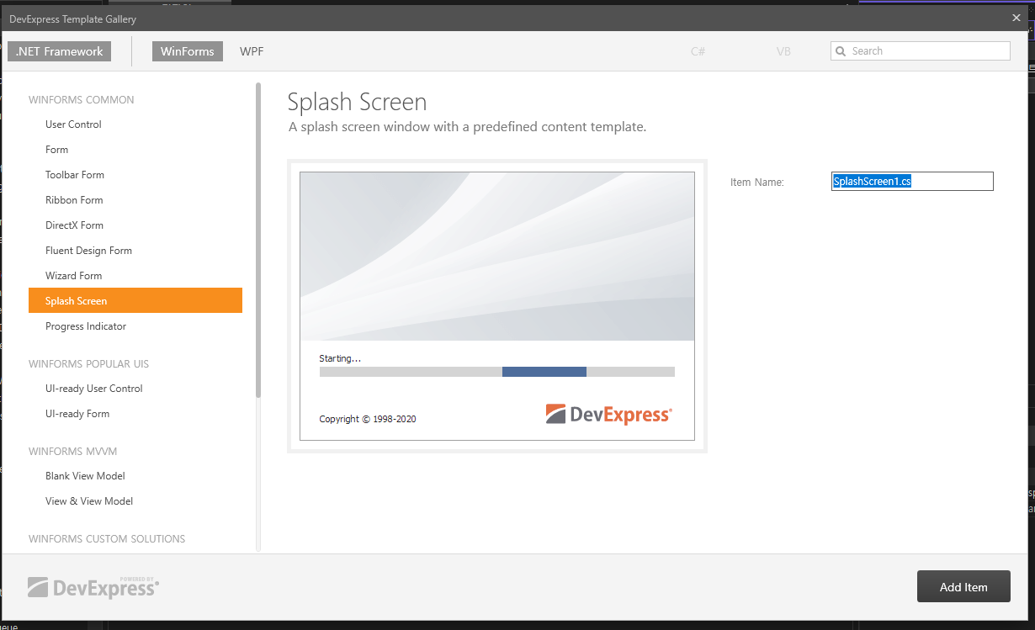Choose VB as the language
1035x630 pixels.
pos(783,51)
